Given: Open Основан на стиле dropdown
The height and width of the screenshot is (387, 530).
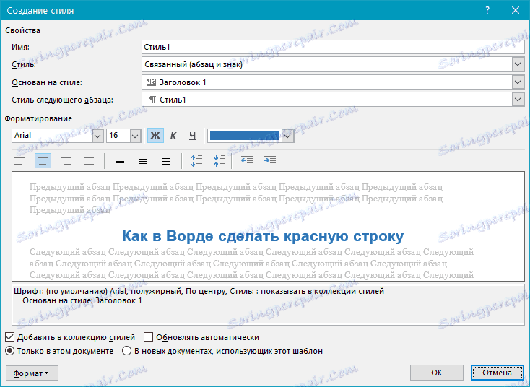Looking at the screenshot, I should pyautogui.click(x=518, y=82).
